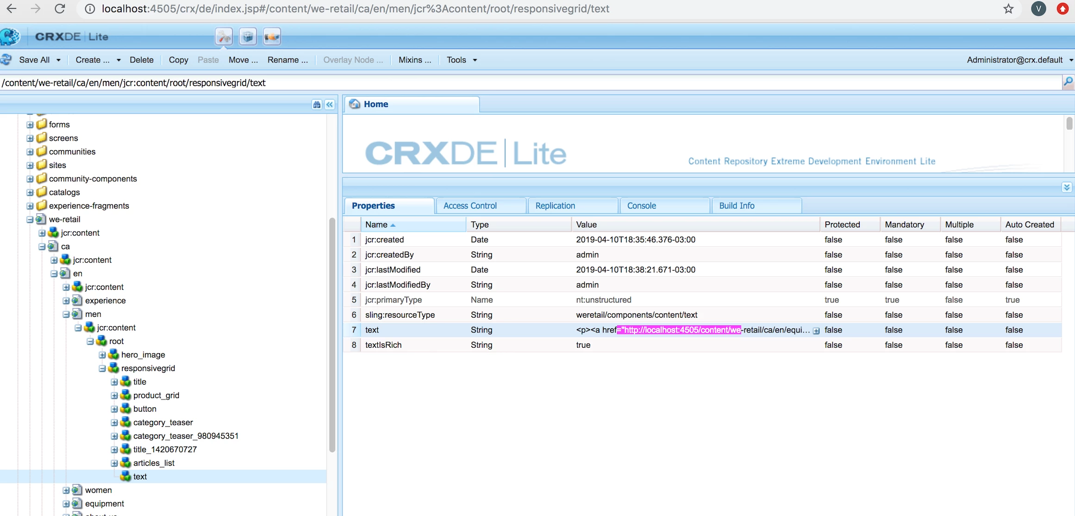
Task: Click the binoculars search icon in tree panel
Action: 317,104
